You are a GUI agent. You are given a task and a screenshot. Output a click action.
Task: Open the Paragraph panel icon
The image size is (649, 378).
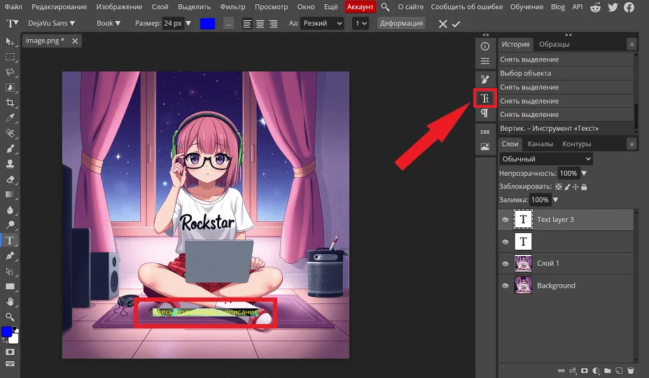[484, 113]
